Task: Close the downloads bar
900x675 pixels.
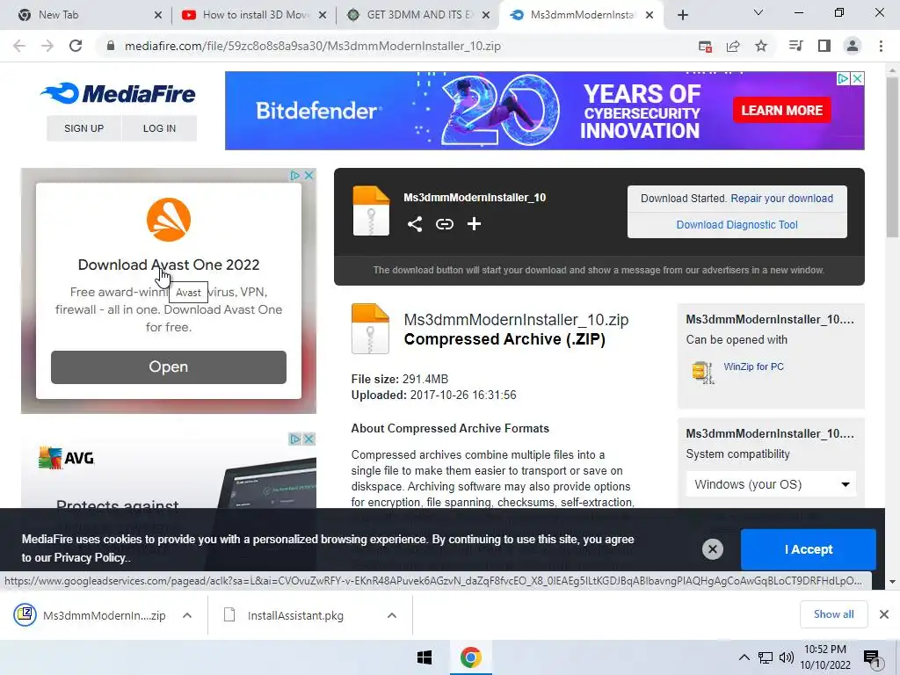Action: (884, 614)
